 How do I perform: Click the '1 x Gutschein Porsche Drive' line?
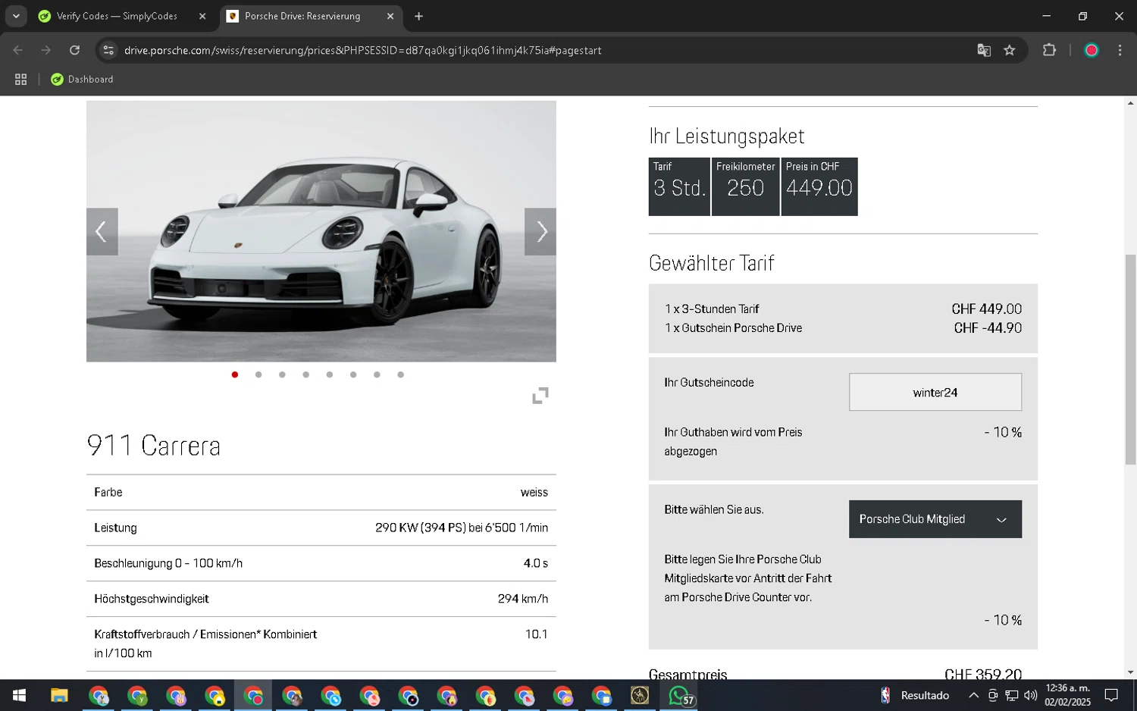click(733, 328)
